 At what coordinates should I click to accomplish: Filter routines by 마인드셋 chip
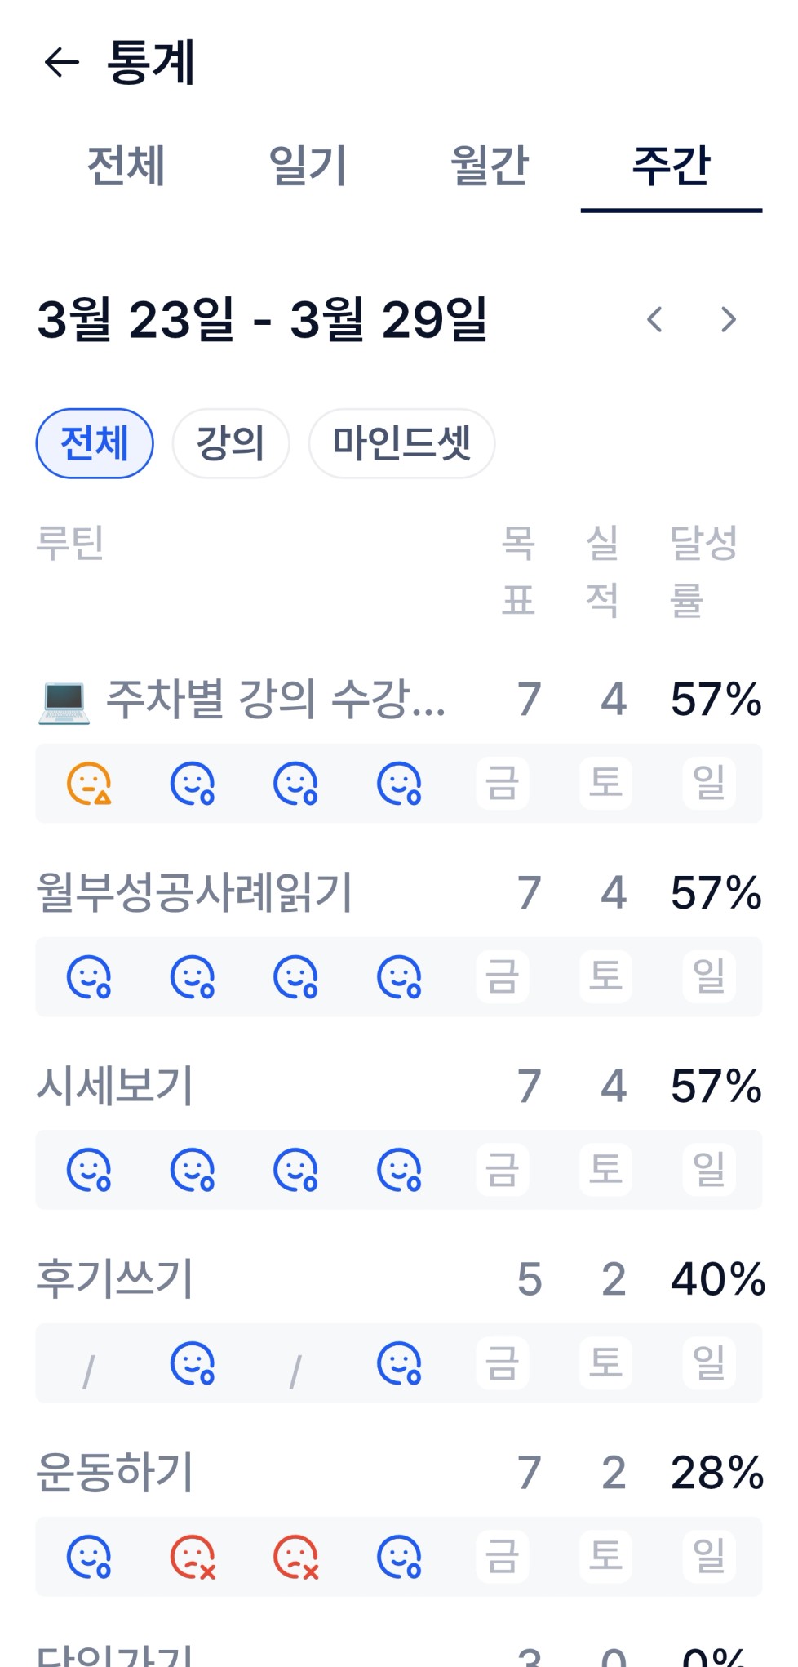tap(401, 443)
